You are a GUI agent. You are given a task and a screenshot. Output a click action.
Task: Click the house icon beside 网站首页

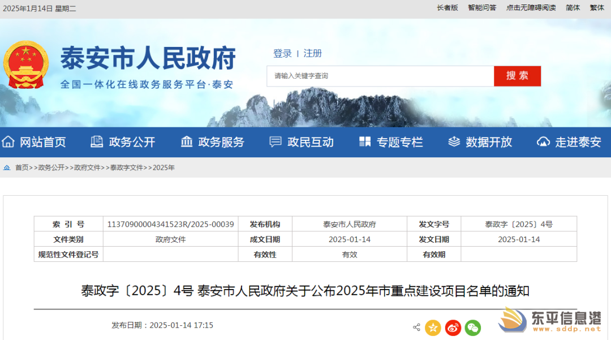click(8, 142)
